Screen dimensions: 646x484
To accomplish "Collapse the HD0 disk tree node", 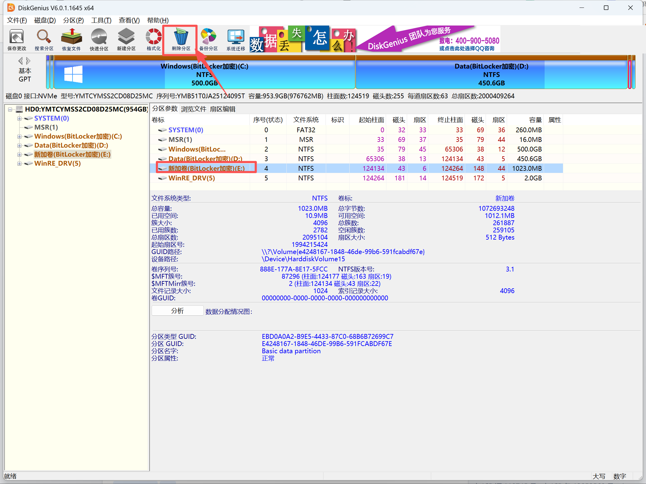I will coord(10,109).
